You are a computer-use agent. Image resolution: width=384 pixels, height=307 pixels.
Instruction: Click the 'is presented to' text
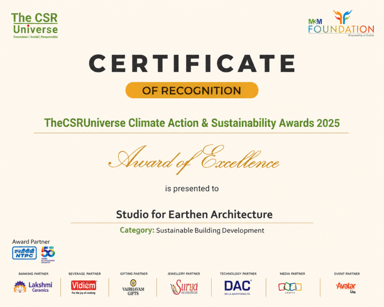coord(192,189)
